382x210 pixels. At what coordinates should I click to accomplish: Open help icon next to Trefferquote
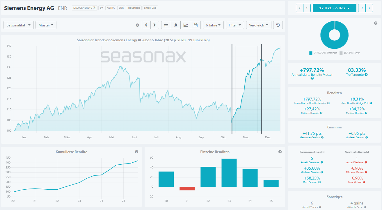click(x=366, y=75)
